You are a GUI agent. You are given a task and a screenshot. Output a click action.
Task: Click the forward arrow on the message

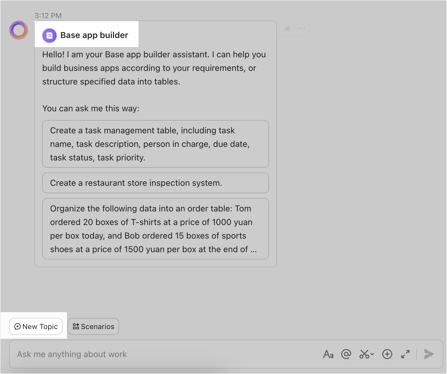(287, 28)
